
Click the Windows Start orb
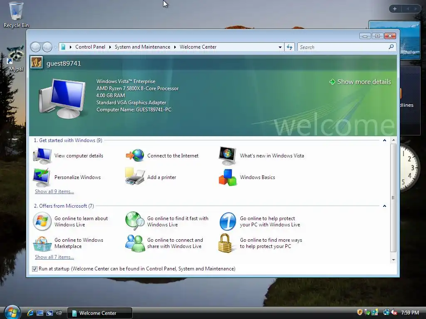12,312
